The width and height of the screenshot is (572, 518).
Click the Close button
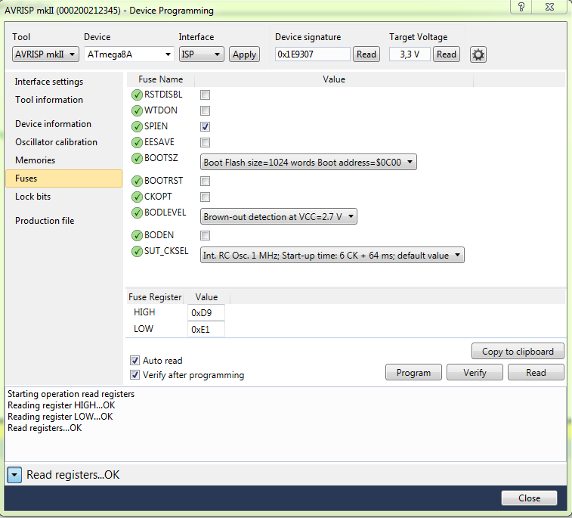click(530, 498)
